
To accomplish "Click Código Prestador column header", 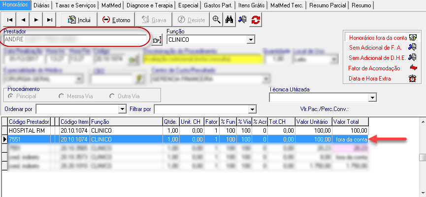I will tap(29, 122).
